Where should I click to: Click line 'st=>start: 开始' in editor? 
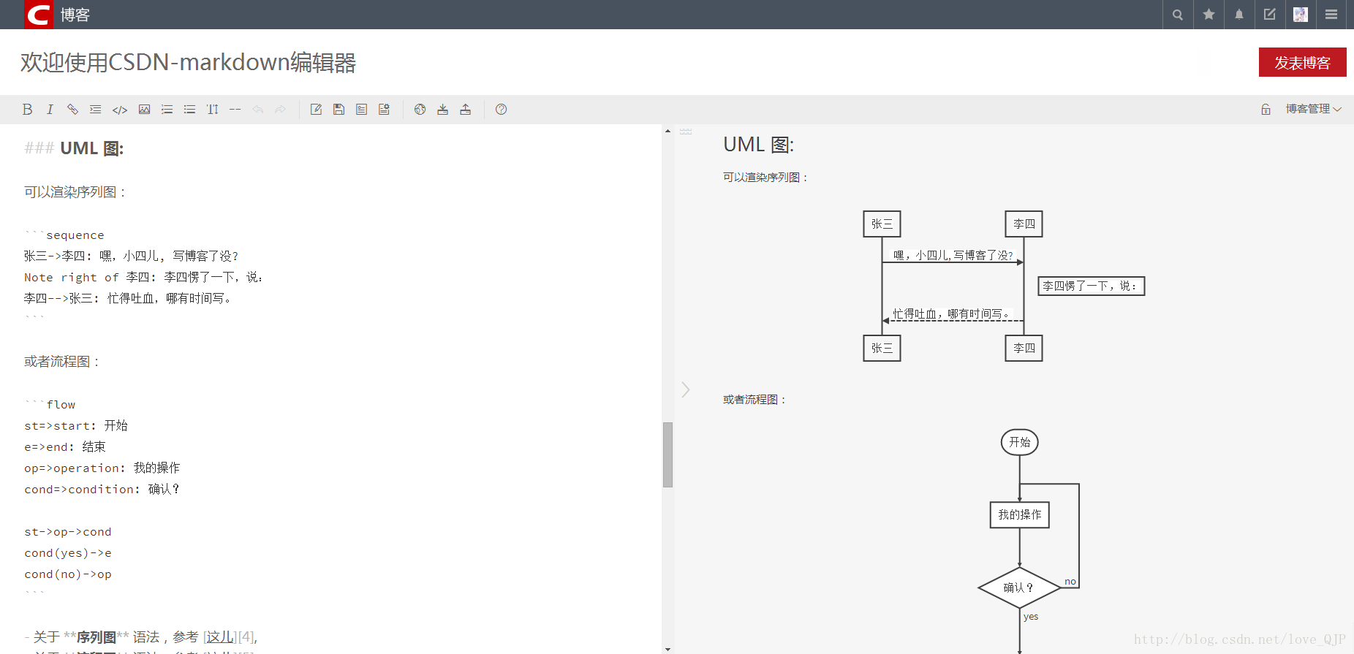76,426
